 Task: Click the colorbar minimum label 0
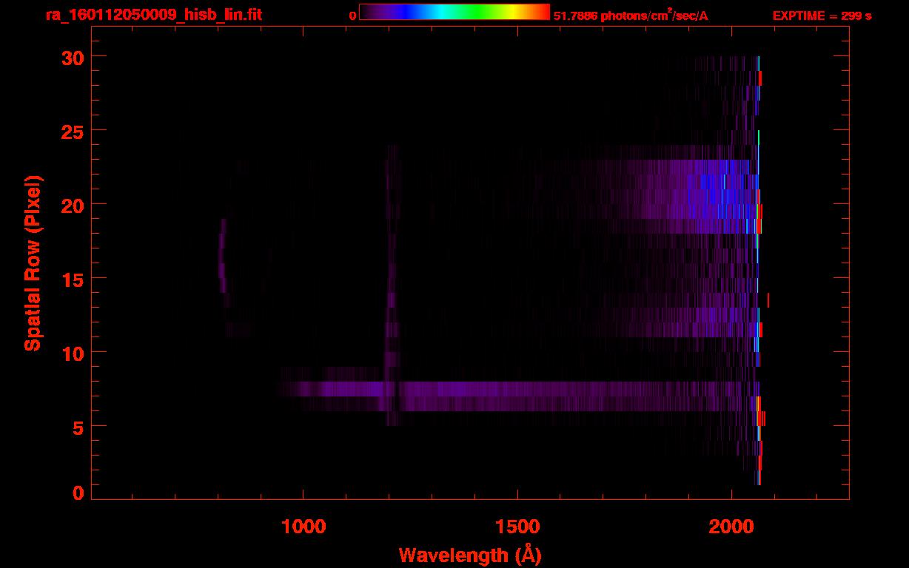(353, 16)
